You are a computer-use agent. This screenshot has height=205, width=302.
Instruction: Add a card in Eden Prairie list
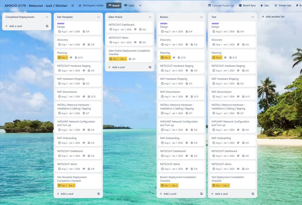pyautogui.click(x=116, y=67)
